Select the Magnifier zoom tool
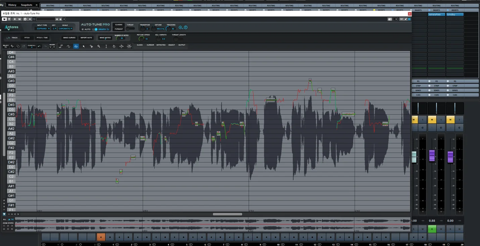The width and height of the screenshot is (480, 246). [99, 46]
